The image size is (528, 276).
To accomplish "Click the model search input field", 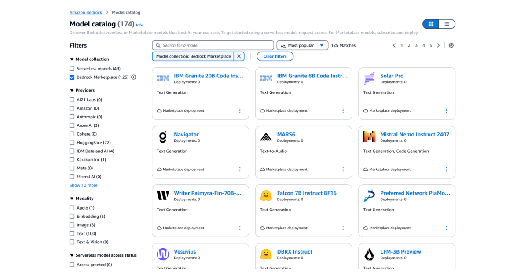I will [x=213, y=45].
